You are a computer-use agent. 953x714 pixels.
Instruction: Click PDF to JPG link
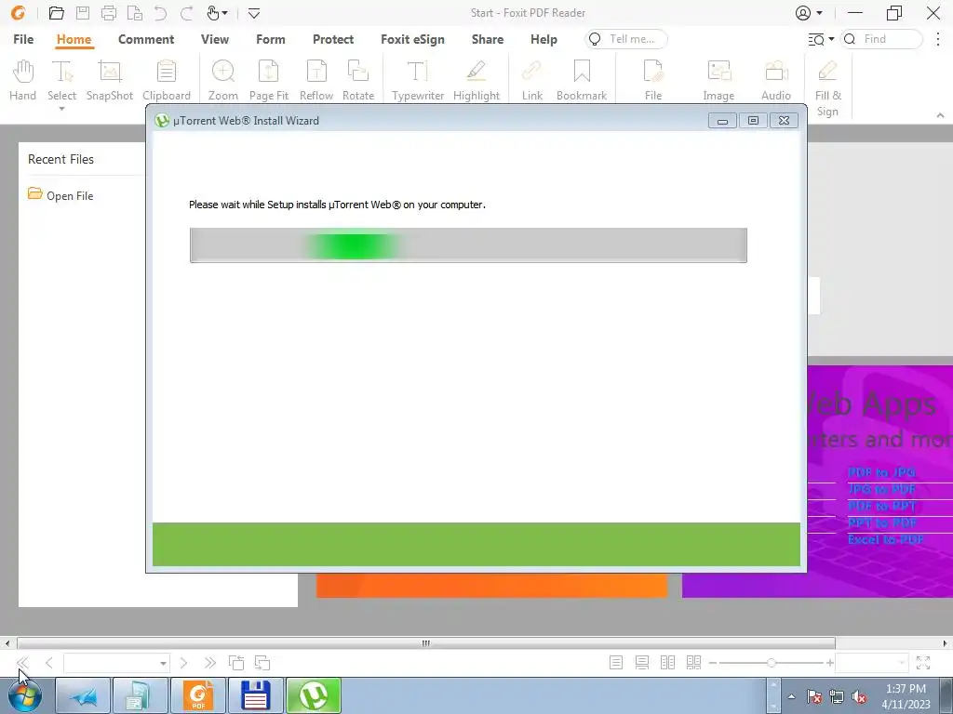coord(881,472)
